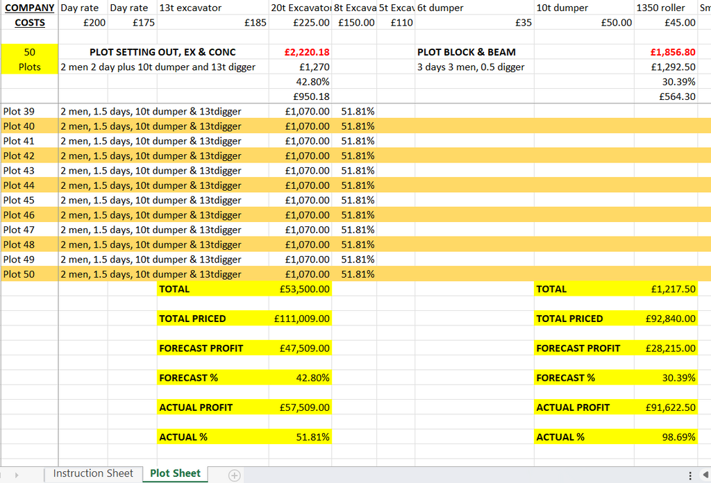The height and width of the screenshot is (483, 711).
Task: Click the £150.00 cost cell
Action: point(354,23)
